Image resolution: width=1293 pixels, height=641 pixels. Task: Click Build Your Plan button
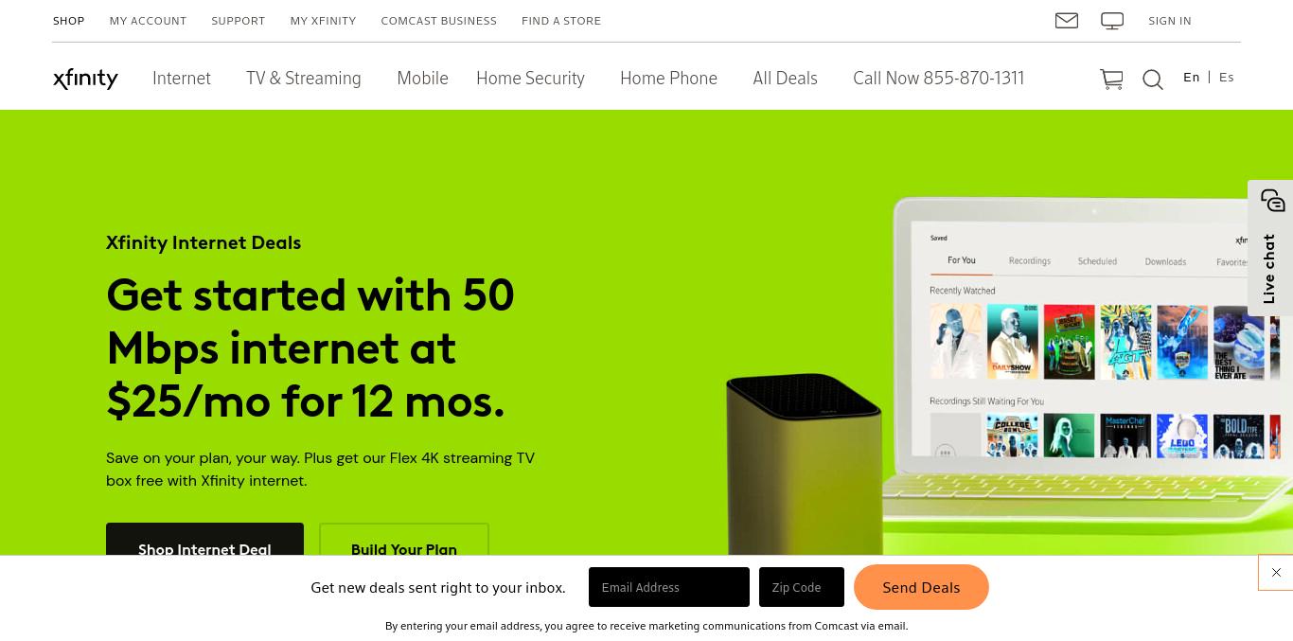pyautogui.click(x=404, y=540)
